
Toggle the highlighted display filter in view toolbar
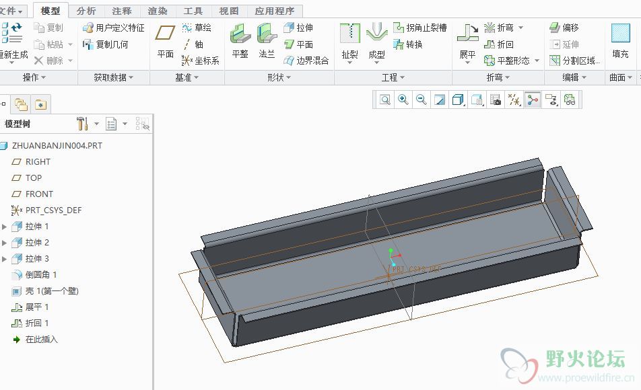[x=533, y=100]
